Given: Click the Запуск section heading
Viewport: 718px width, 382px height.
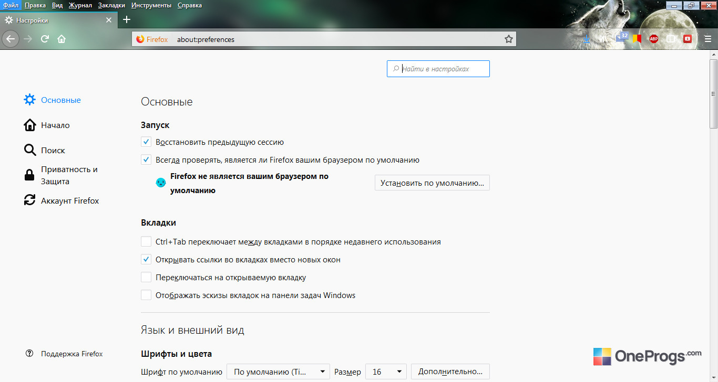Looking at the screenshot, I should click(x=155, y=125).
